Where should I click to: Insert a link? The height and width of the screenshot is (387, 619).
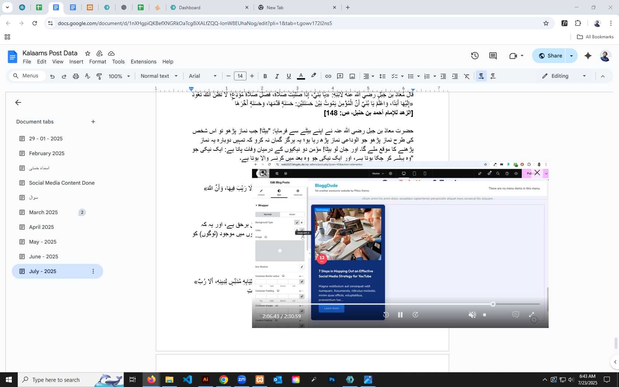click(328, 76)
